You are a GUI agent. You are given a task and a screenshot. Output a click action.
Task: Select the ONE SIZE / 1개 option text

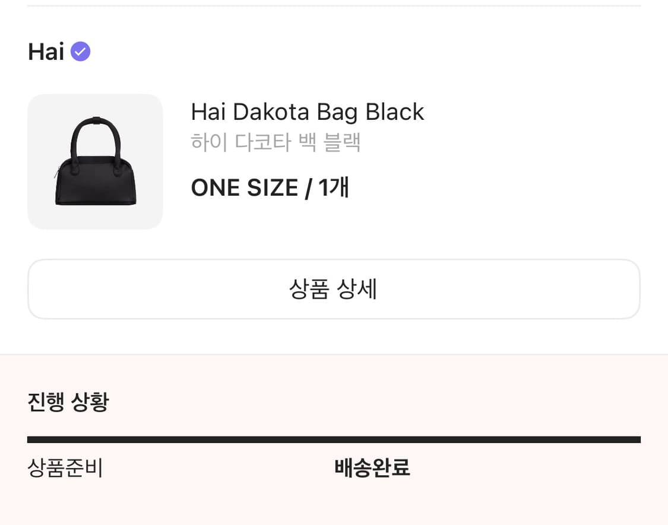click(x=270, y=187)
